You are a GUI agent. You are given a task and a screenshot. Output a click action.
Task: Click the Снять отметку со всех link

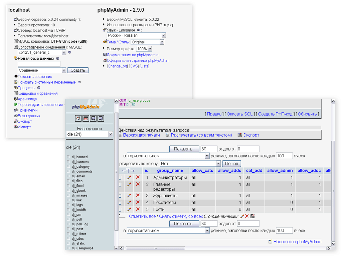pos(181,216)
